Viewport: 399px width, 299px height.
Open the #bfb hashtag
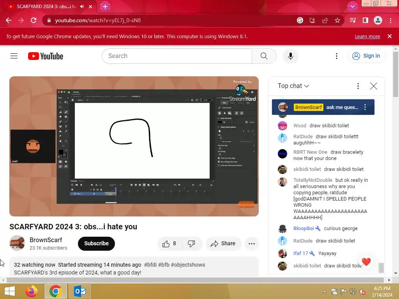[164, 265]
